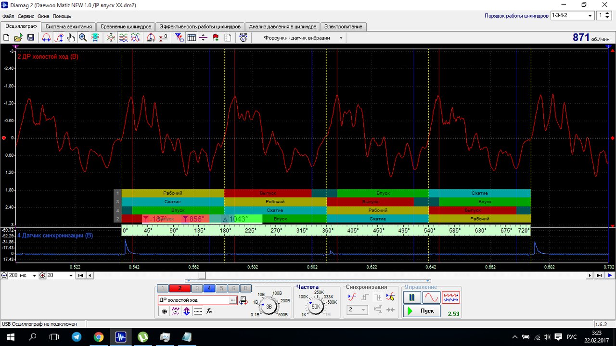The height and width of the screenshot is (346, 616).
Task: Select the horizontal stretch tool with red arc
Action: 47,37
